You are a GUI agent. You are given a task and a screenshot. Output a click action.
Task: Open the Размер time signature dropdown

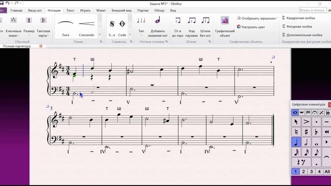click(x=29, y=26)
